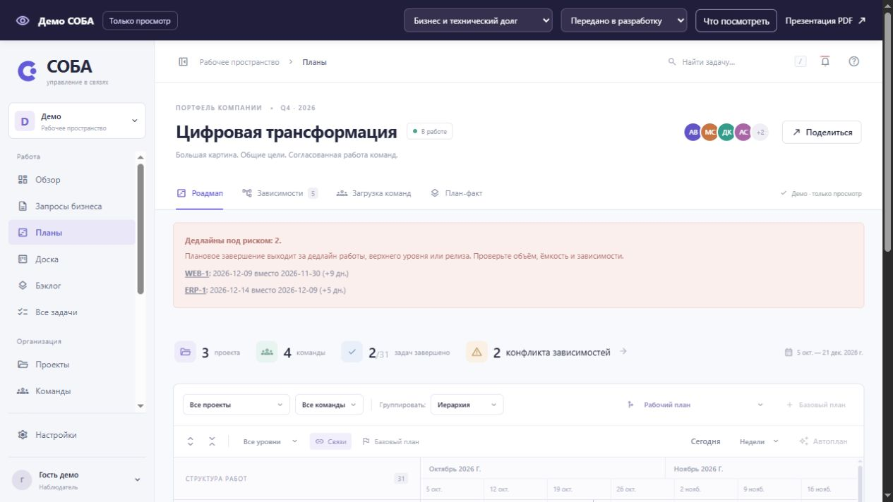This screenshot has width=893, height=502.
Task: Open WEB-1 deadline link
Action: click(x=197, y=274)
